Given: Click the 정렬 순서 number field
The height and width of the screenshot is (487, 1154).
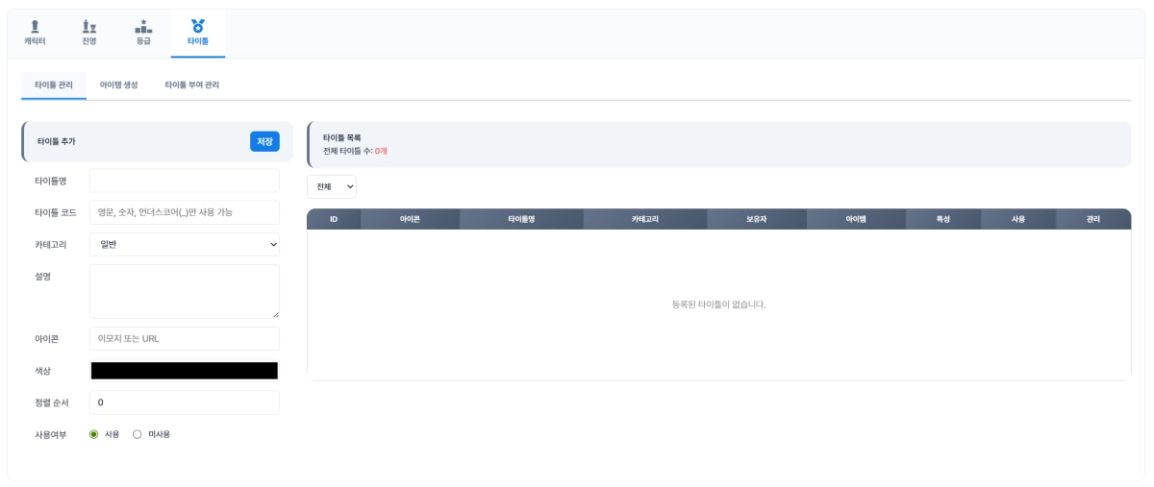Looking at the screenshot, I should tap(184, 402).
